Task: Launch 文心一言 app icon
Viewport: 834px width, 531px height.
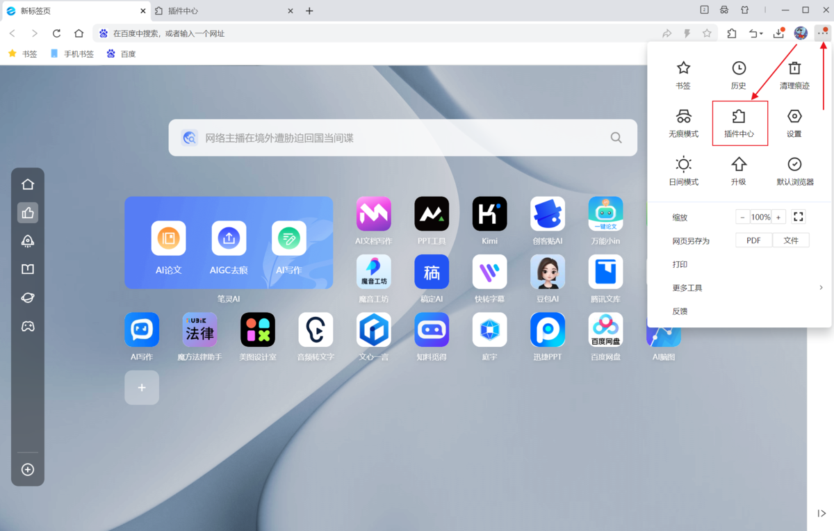Action: coord(373,330)
